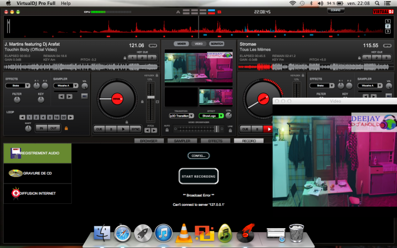Viewport: 397px width, 248px height.
Task: Click the left deck CUE button
Action: [x=99, y=129]
